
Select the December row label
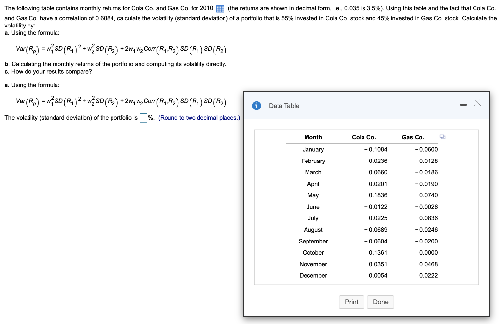point(313,276)
